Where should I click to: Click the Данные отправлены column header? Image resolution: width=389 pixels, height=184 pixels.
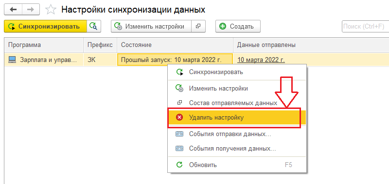pos(311,45)
